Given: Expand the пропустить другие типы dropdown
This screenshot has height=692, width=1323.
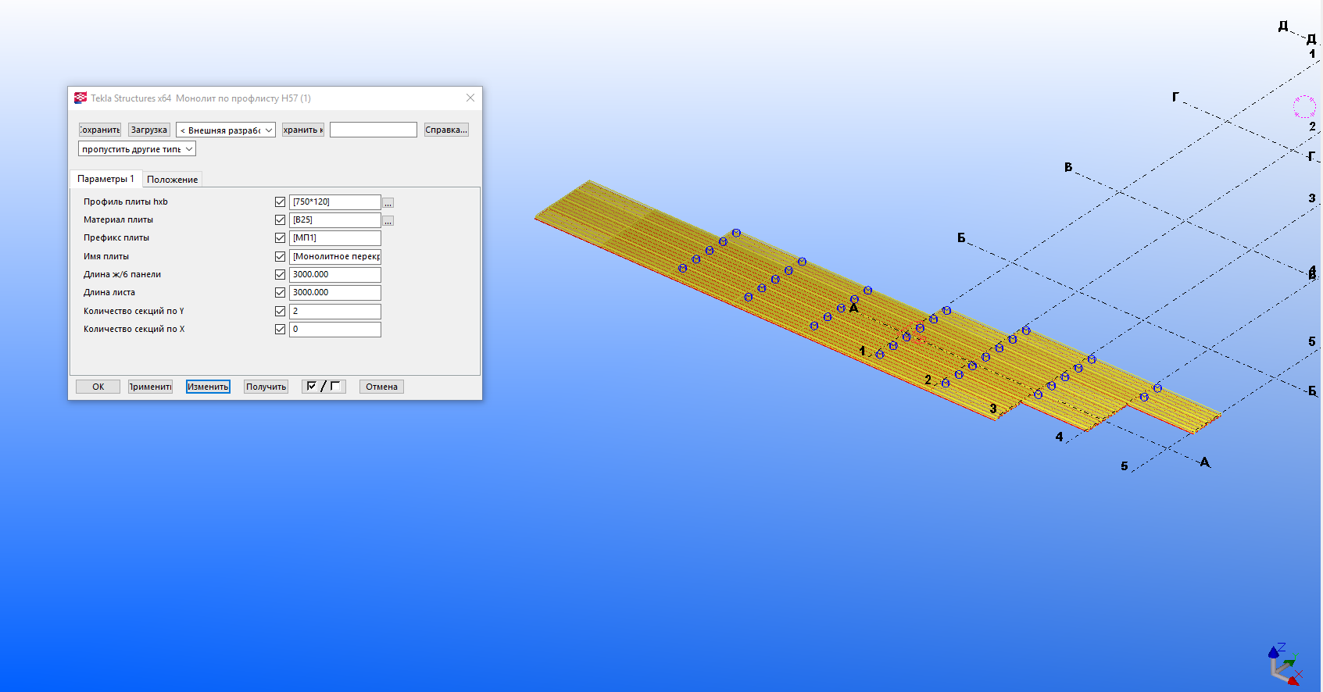Looking at the screenshot, I should point(137,149).
